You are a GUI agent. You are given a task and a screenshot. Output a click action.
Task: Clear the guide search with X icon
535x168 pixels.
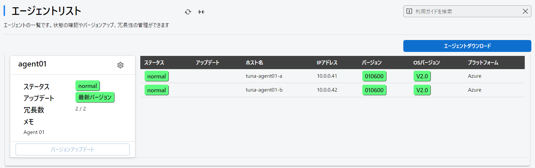525,11
